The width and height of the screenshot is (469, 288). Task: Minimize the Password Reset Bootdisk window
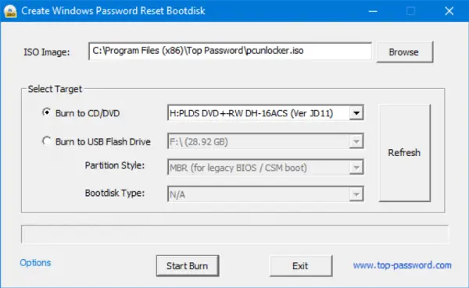tap(373, 11)
